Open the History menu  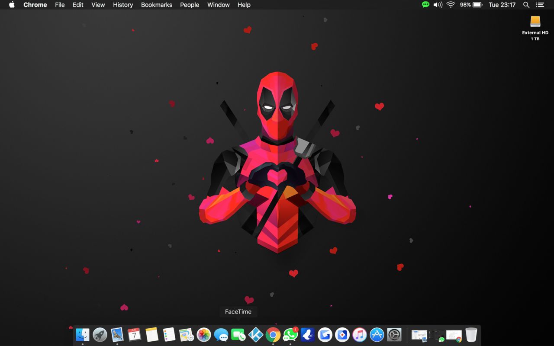[123, 5]
